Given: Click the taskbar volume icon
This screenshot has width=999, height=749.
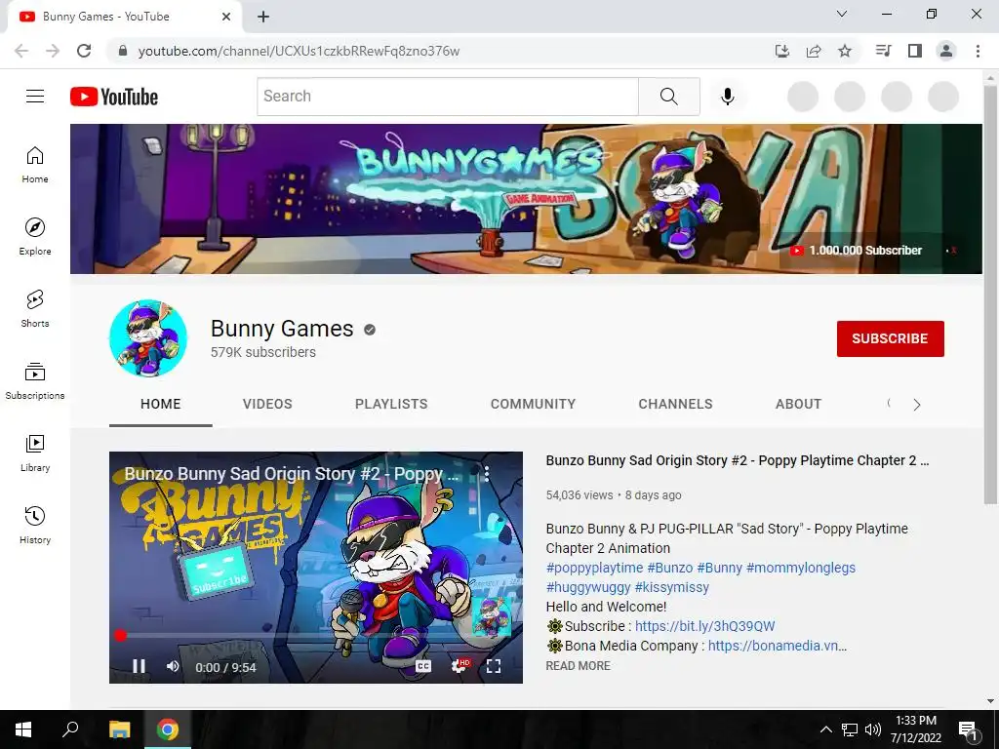Looking at the screenshot, I should (873, 729).
